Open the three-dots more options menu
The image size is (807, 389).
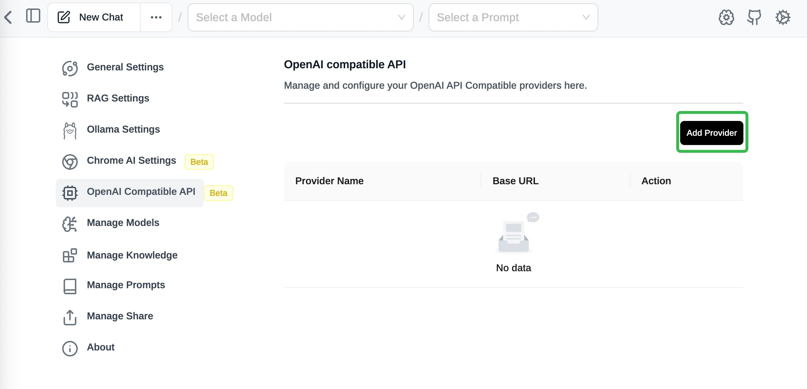click(x=156, y=17)
